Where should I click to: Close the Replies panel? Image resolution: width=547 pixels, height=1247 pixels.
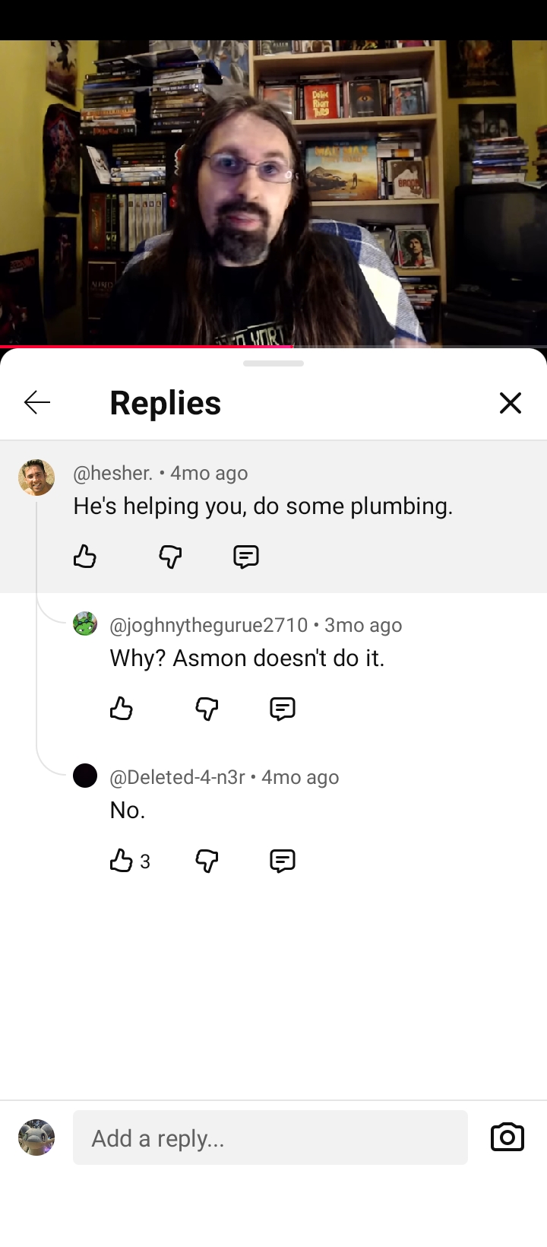tap(511, 403)
